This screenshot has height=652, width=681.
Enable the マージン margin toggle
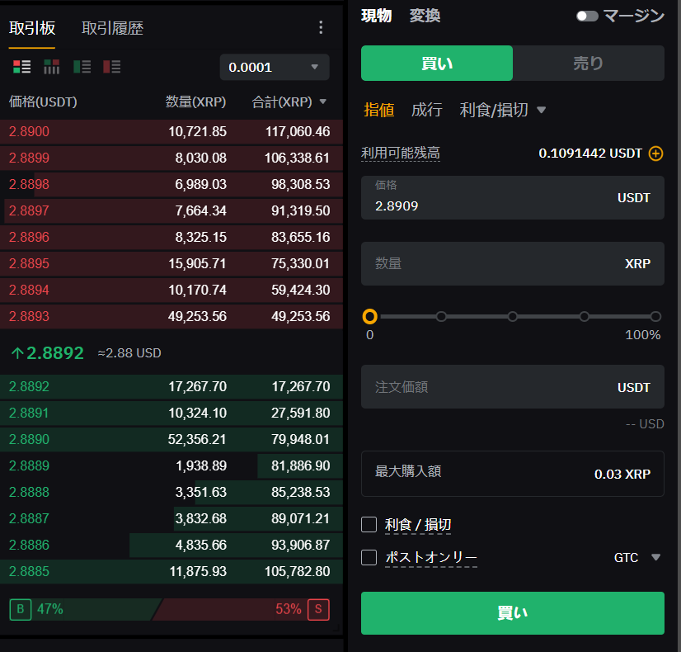pos(587,16)
